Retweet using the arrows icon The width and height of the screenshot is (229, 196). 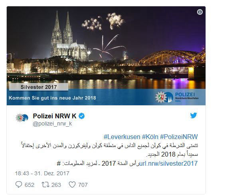pyautogui.click(x=45, y=184)
